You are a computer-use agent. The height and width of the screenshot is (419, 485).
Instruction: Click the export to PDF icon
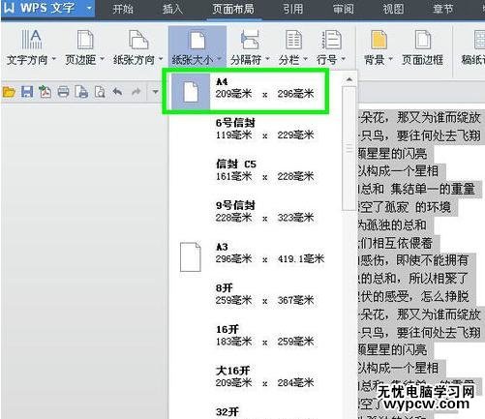point(45,92)
